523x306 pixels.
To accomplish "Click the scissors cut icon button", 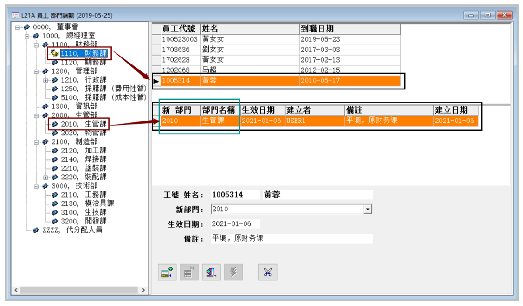I will point(267,273).
